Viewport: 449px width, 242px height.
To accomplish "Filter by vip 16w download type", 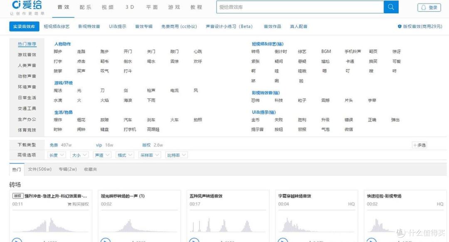I will coord(104,145).
